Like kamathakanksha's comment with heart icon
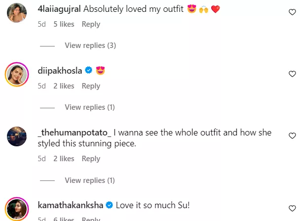This screenshot has height=221, width=300. tap(291, 208)
